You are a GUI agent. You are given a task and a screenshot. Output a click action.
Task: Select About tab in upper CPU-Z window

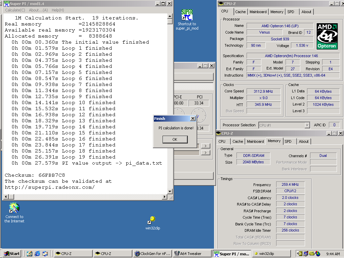(306, 12)
